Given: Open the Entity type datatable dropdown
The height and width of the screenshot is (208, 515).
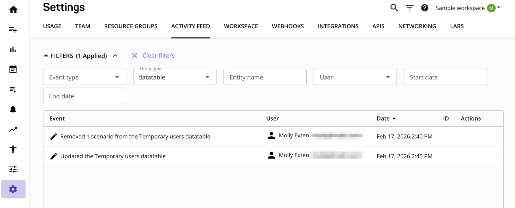Looking at the screenshot, I should point(175,77).
